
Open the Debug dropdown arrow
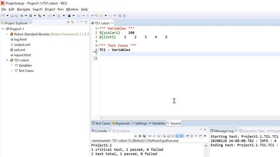click(x=26, y=16)
